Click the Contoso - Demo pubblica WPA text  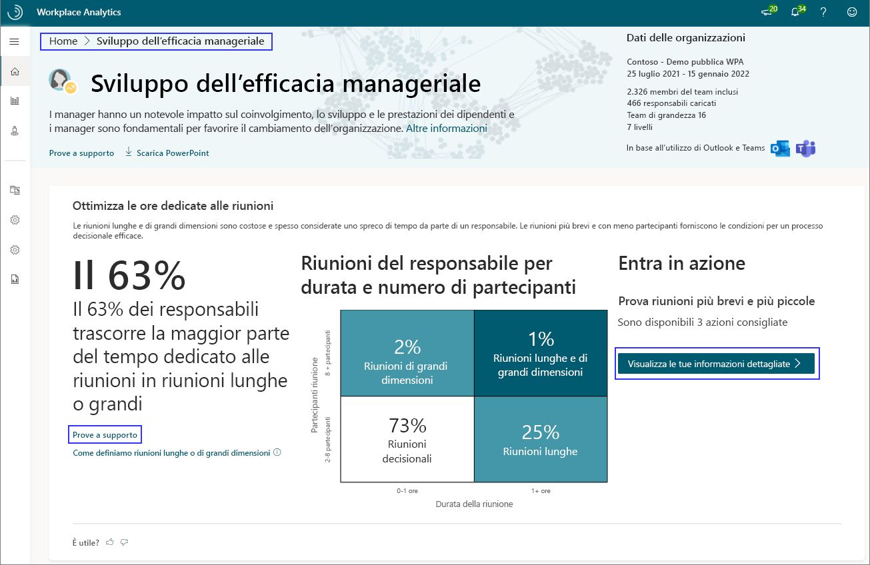tap(685, 62)
